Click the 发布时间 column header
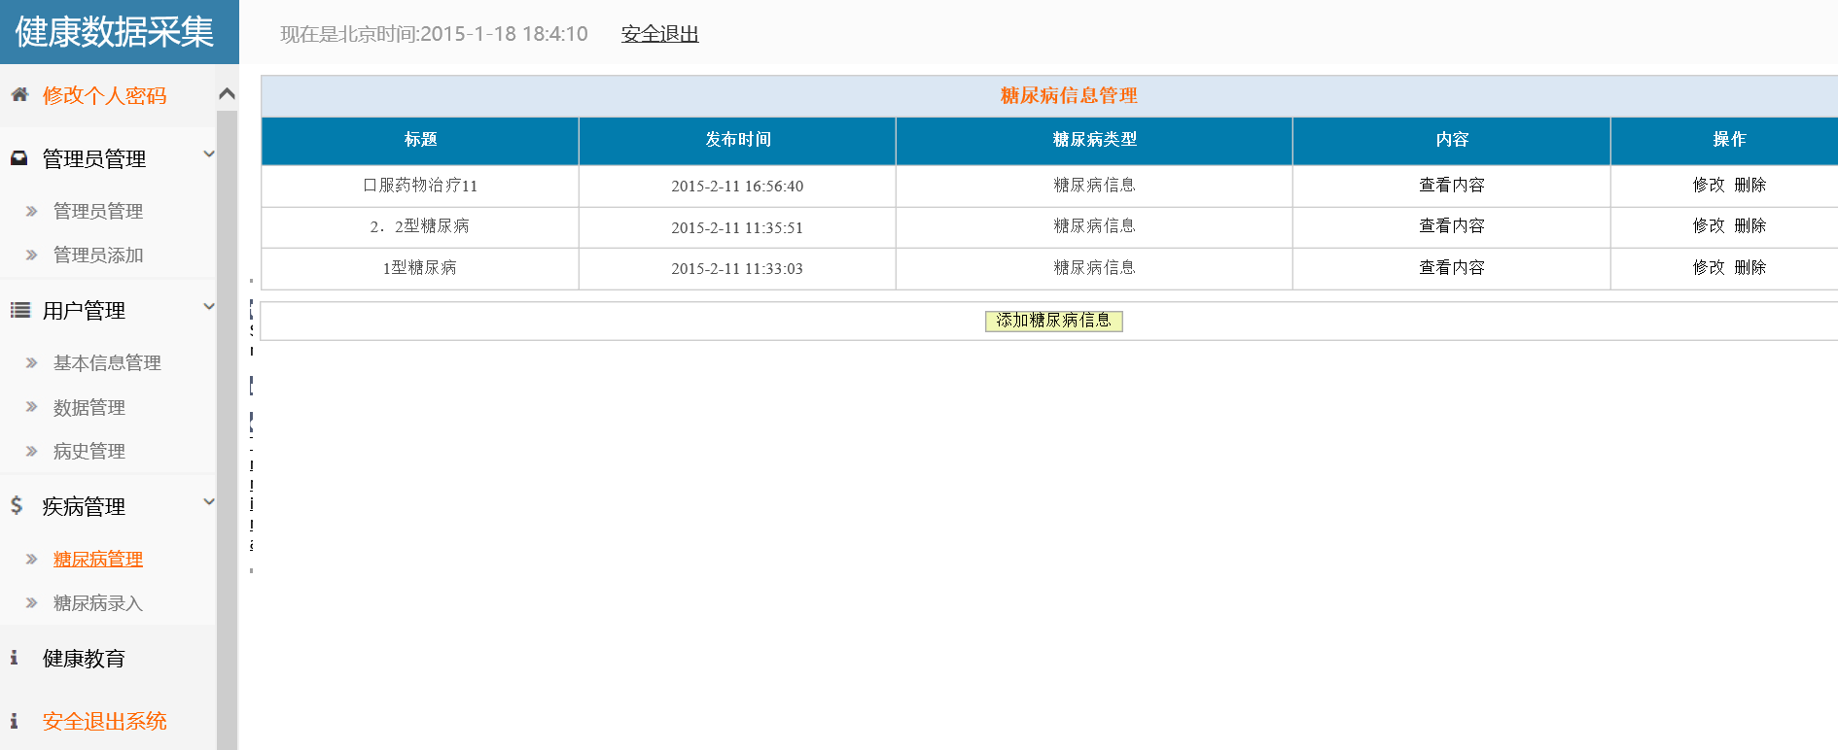Viewport: 1838px width, 750px height. 738,140
